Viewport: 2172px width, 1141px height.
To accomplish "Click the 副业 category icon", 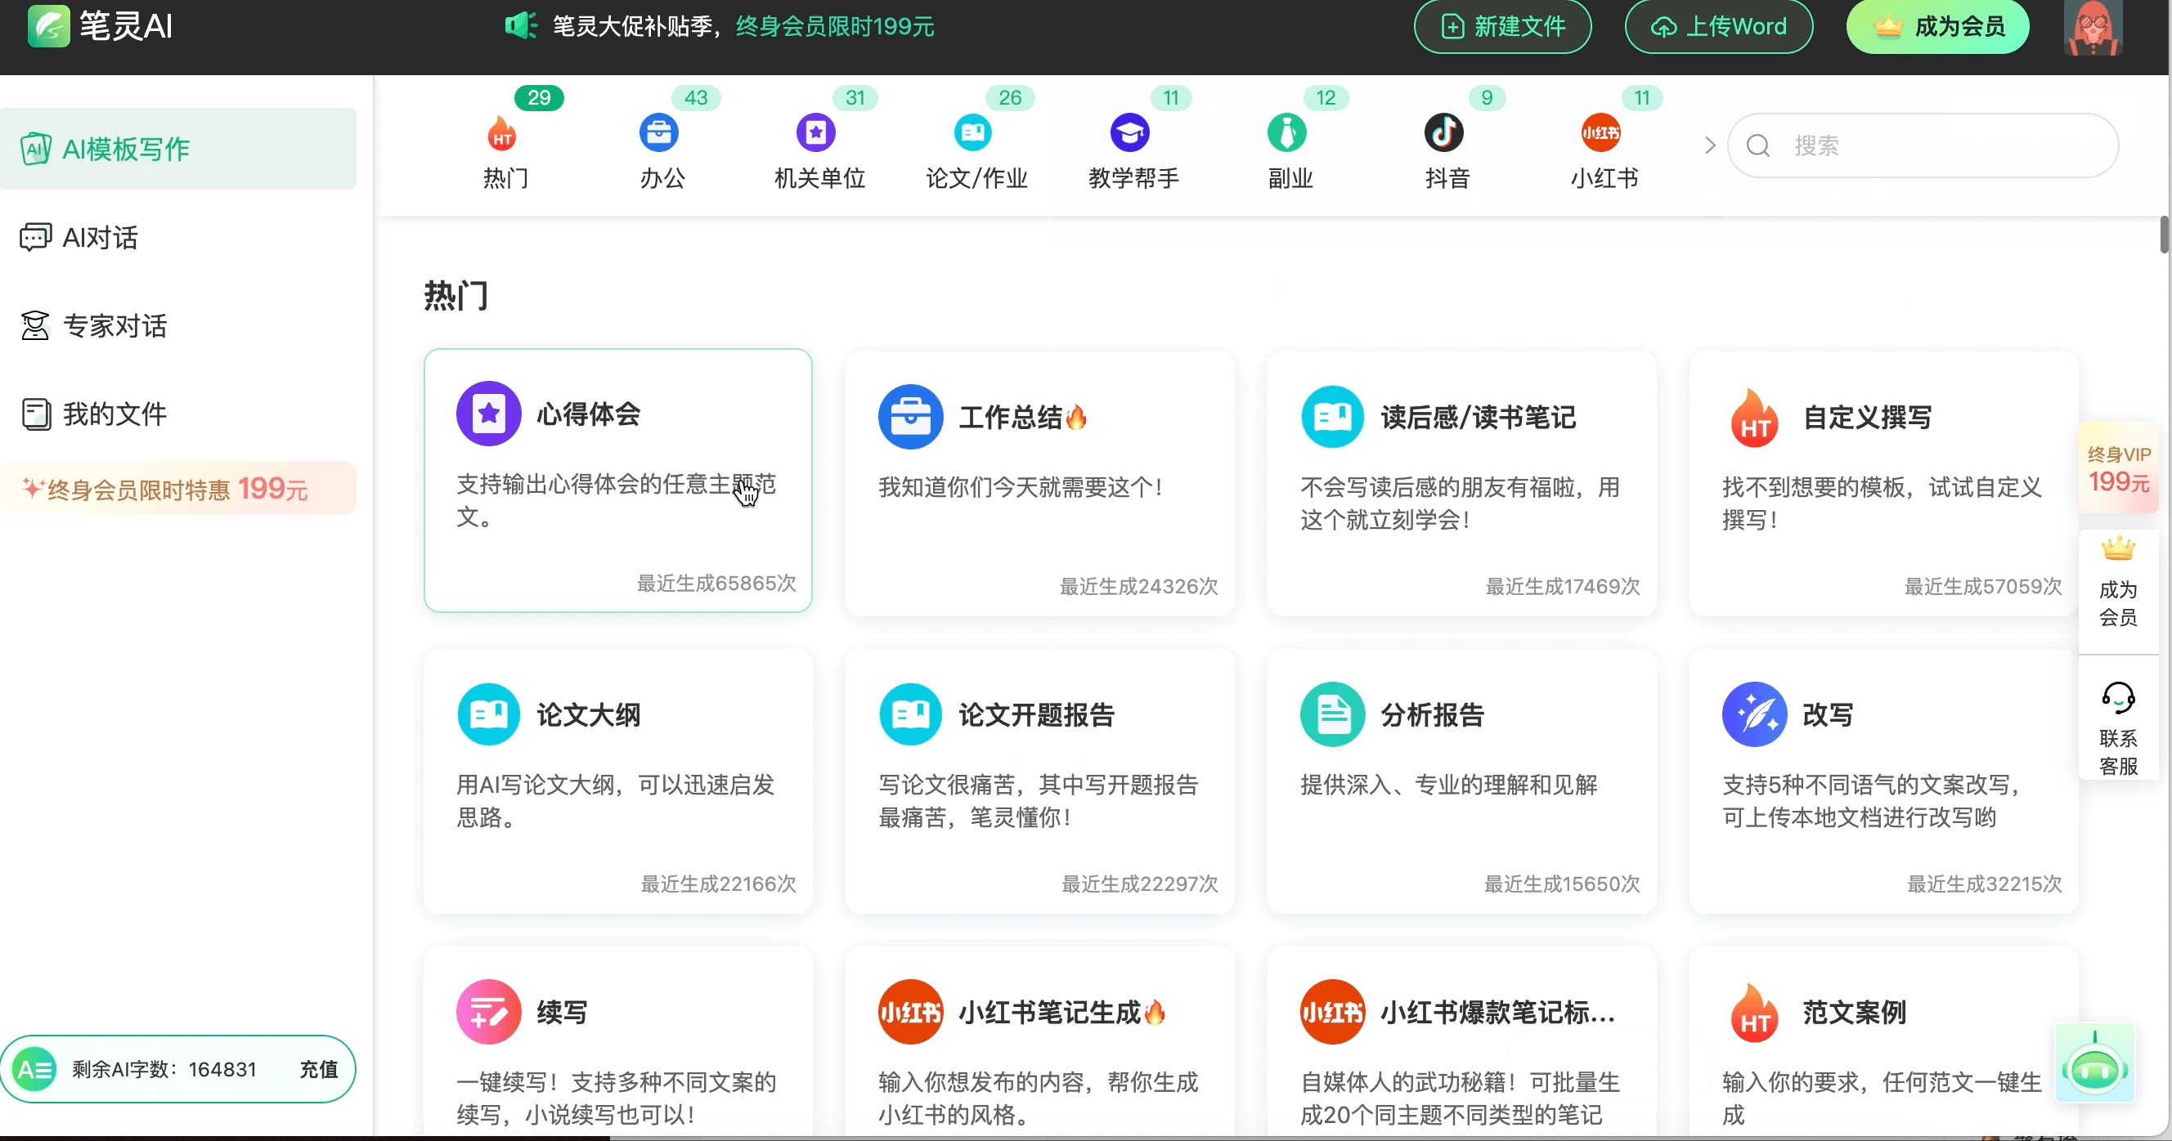I will tap(1287, 132).
